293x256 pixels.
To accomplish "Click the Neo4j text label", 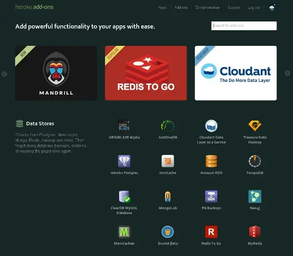I will point(255,208).
